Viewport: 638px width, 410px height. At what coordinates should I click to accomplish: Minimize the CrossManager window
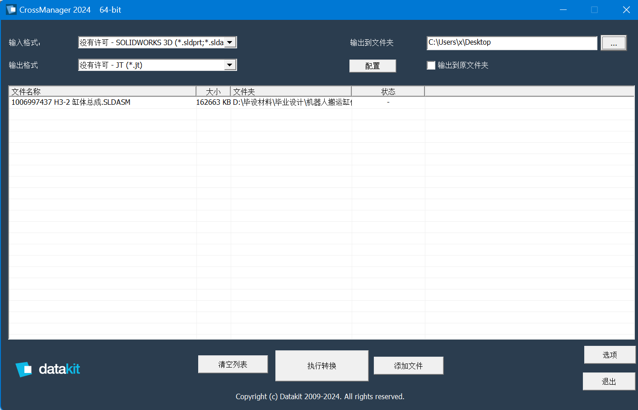(x=563, y=10)
